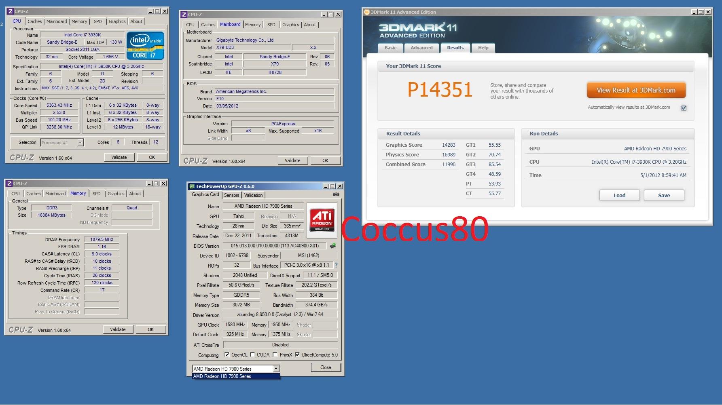Switch to Caches tab in CPU-Z CPU window
Viewport: 722px width, 405px height.
(x=35, y=21)
